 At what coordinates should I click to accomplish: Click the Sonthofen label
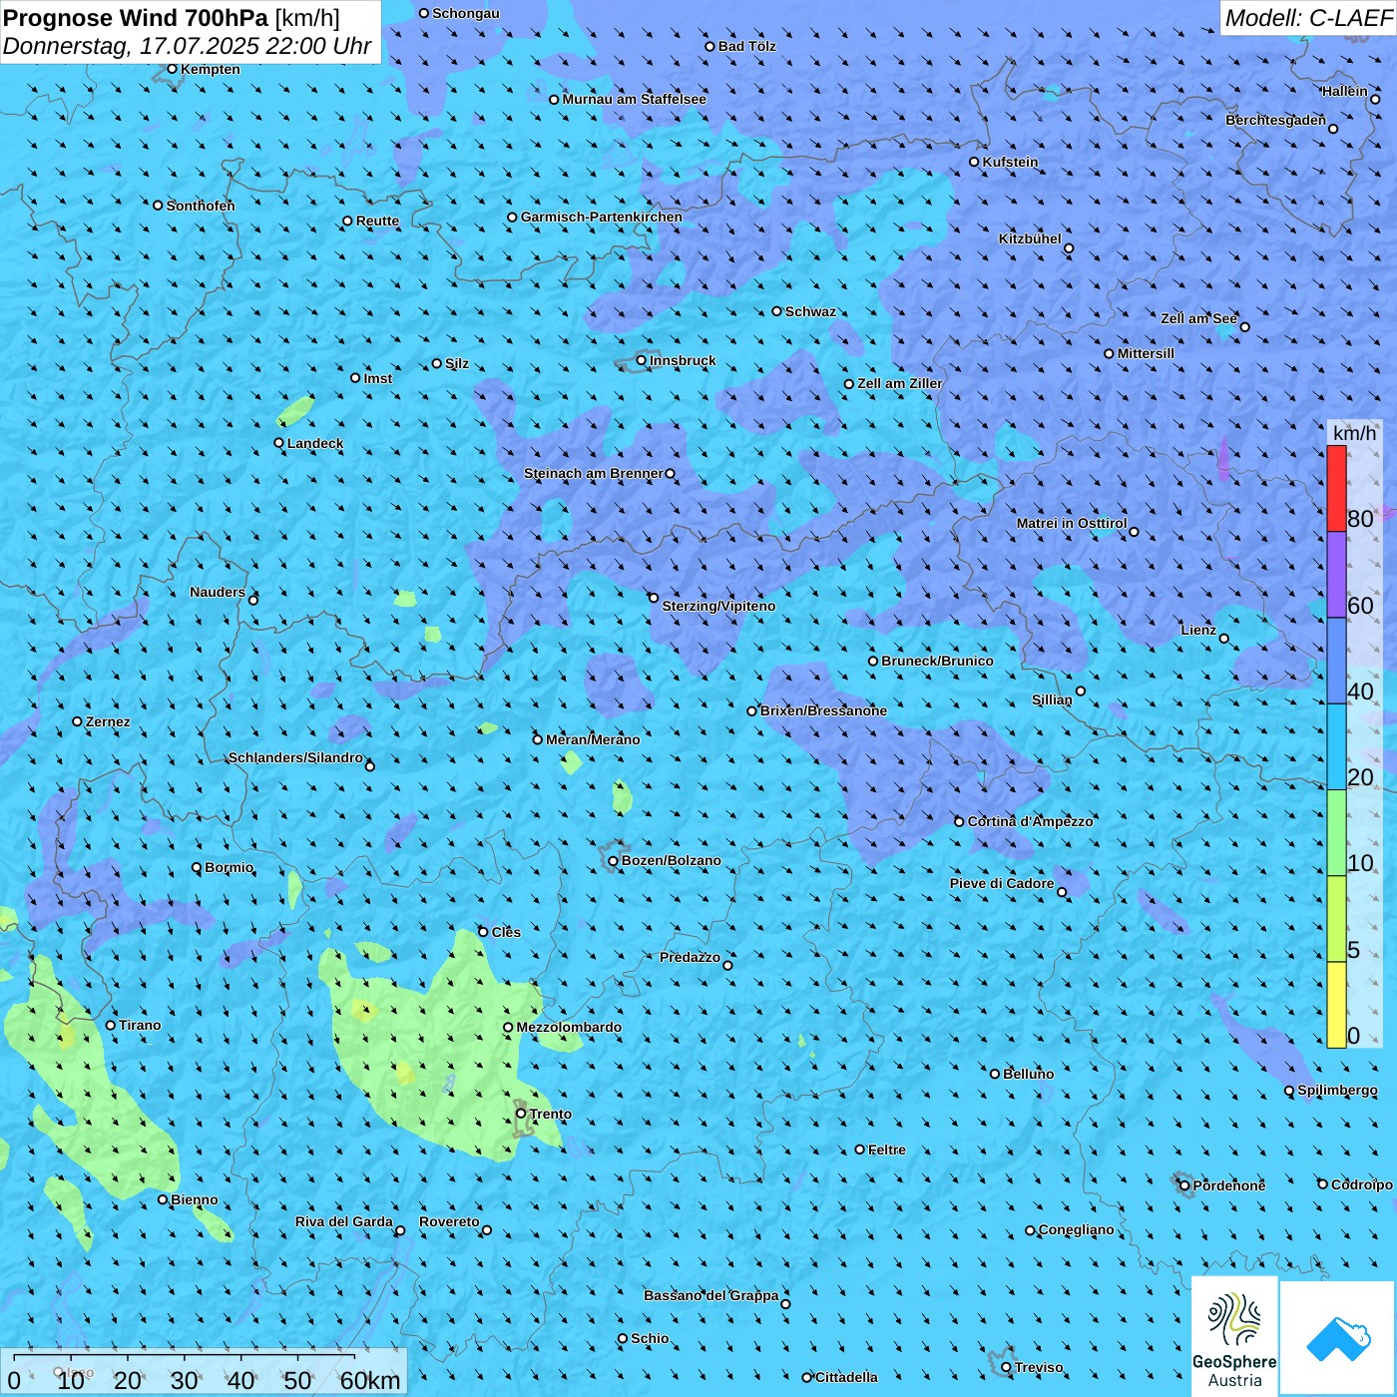pos(201,206)
